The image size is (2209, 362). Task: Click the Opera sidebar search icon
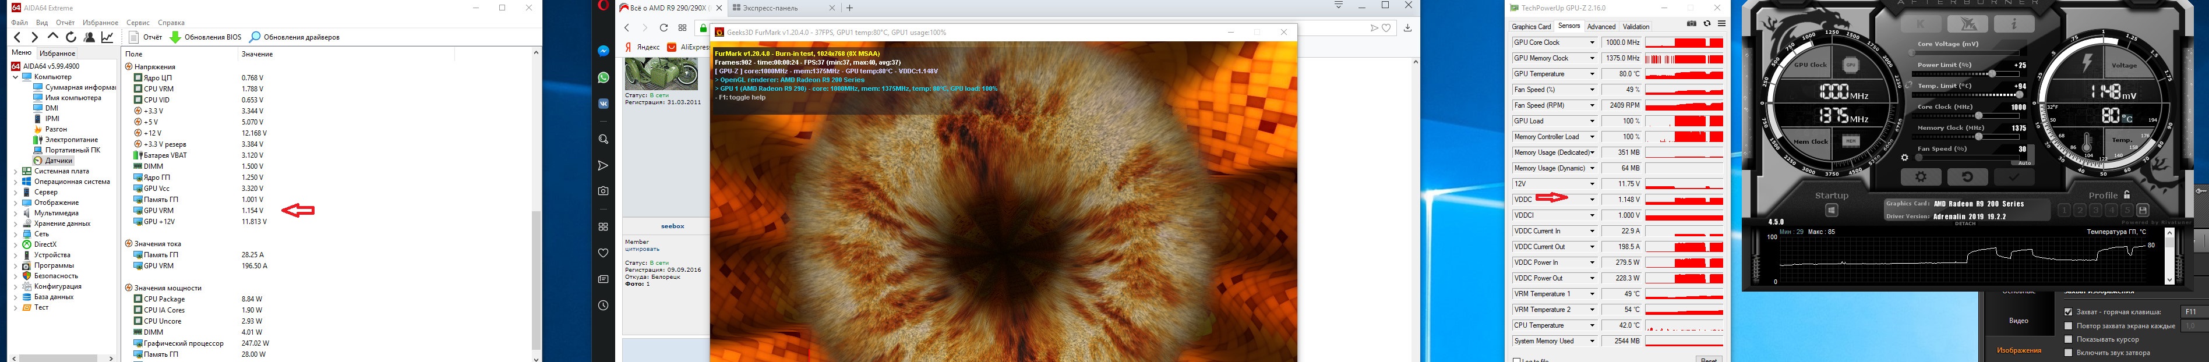coord(604,140)
